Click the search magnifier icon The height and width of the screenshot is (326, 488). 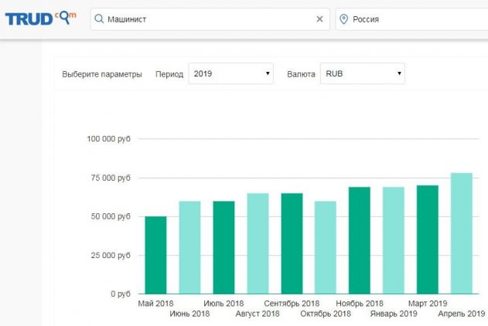tap(100, 19)
